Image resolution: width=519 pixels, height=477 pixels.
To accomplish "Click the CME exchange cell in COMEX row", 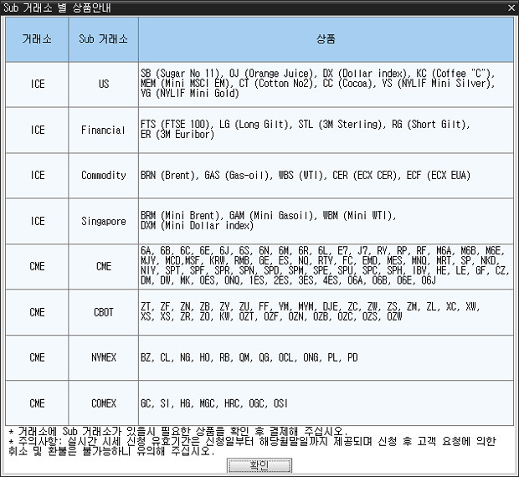I will (37, 403).
